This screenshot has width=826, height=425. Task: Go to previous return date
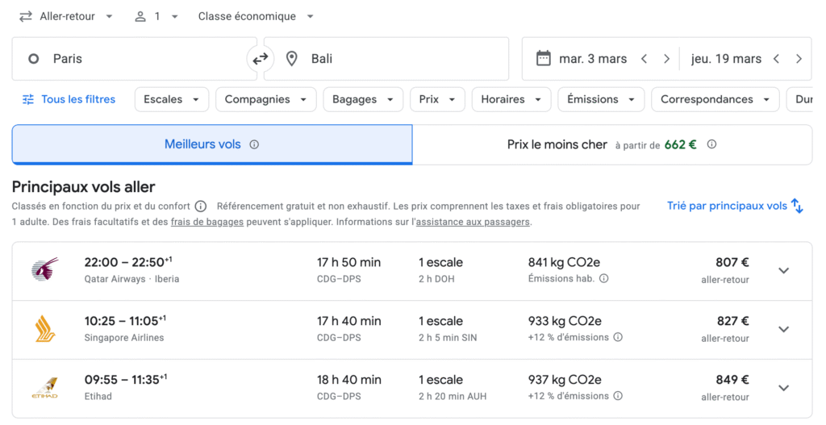[776, 59]
